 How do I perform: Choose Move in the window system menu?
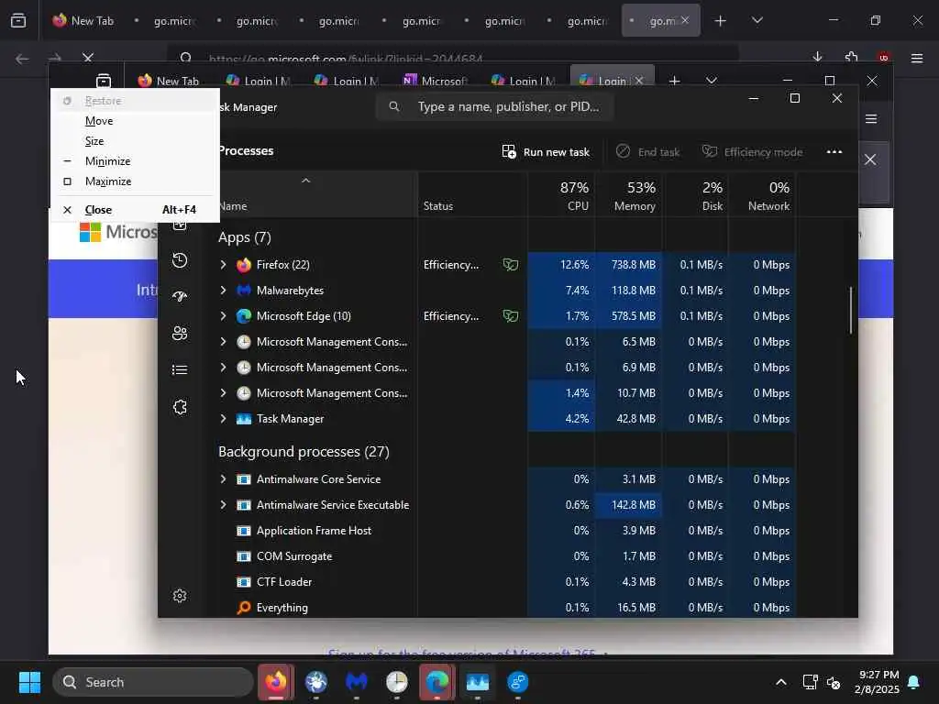(x=136, y=121)
